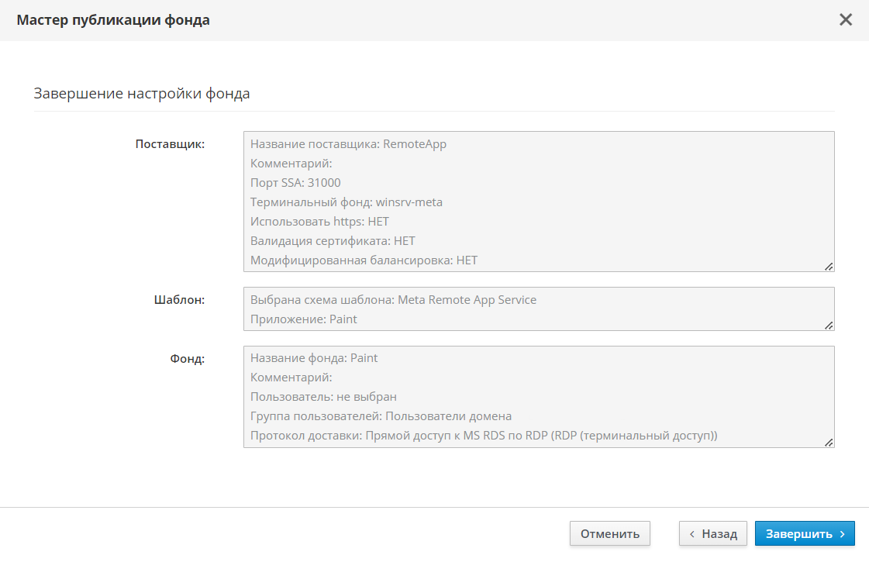The width and height of the screenshot is (869, 562).
Task: Go back with the Назад button
Action: pyautogui.click(x=713, y=533)
